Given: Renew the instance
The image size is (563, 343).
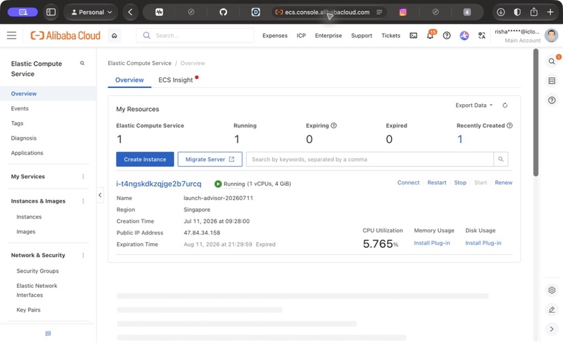Looking at the screenshot, I should coord(504,182).
